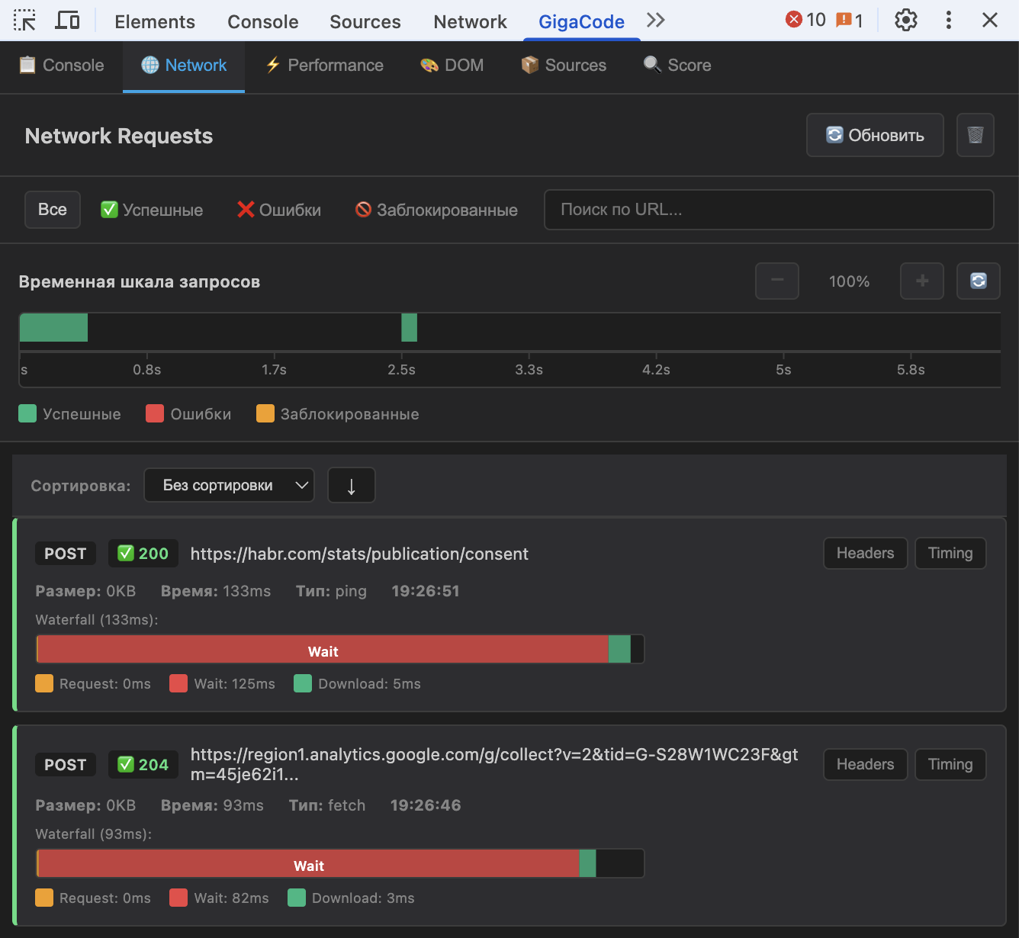Toggle the device emulation icon
The width and height of the screenshot is (1019, 938).
(67, 21)
